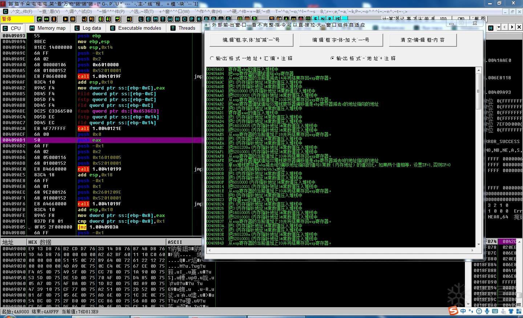Open Executable modules via E toolbar icon
523x318 pixels.
pos(148,19)
